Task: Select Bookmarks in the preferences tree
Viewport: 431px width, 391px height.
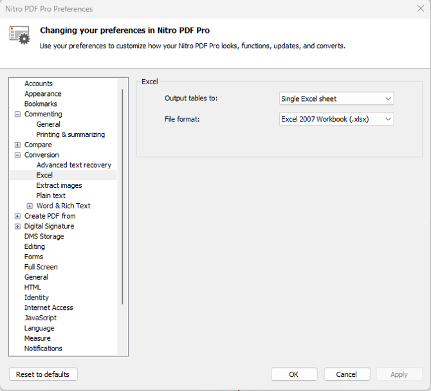Action: click(x=41, y=104)
